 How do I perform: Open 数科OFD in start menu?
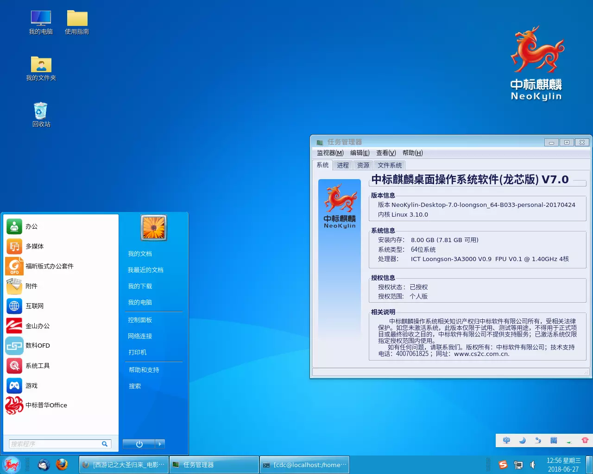(61, 345)
